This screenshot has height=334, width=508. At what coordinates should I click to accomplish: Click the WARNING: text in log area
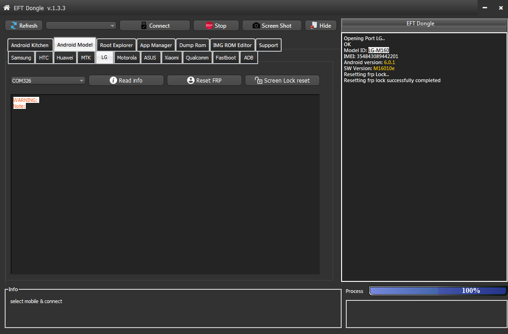coord(26,100)
